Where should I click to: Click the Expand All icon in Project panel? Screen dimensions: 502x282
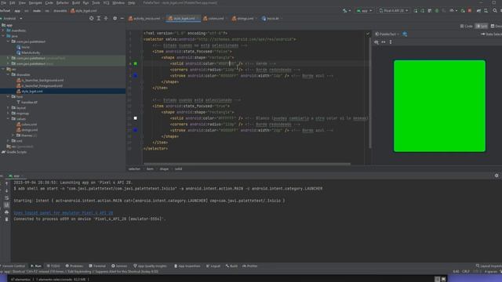tap(99, 19)
